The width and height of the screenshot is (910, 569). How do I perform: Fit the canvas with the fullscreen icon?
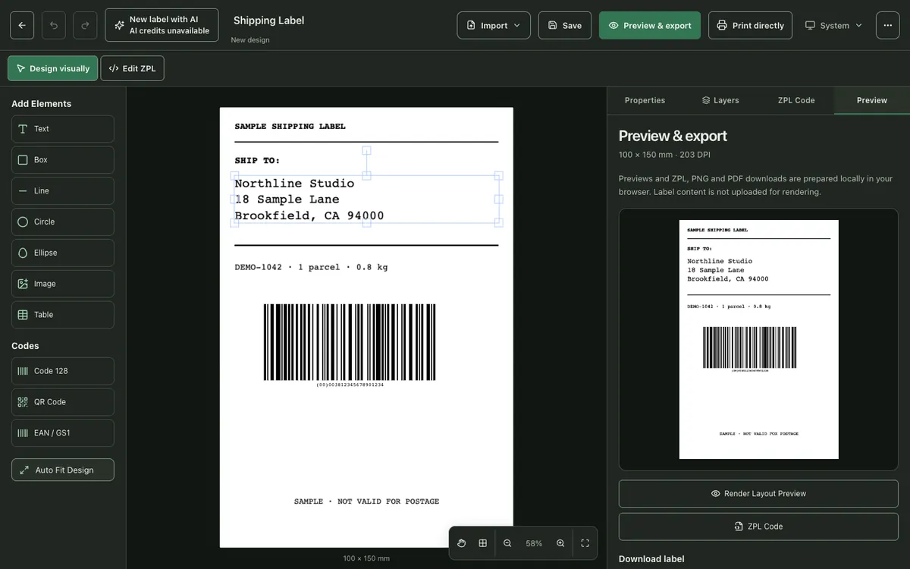coord(585,543)
